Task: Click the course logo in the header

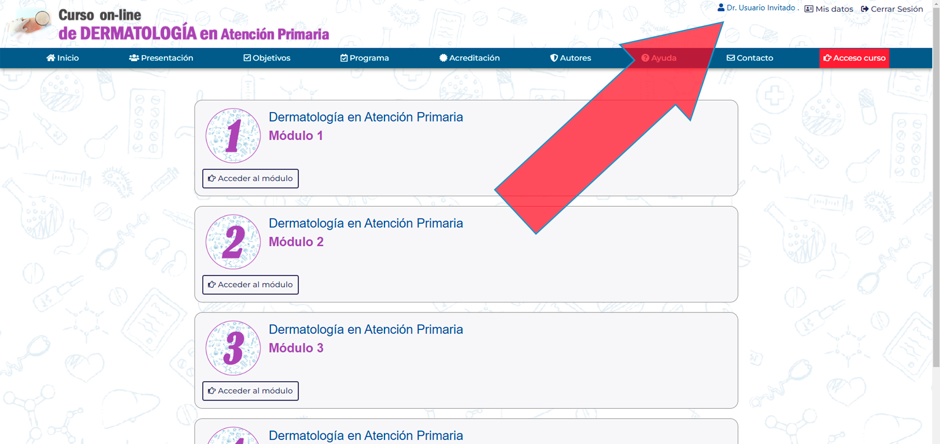Action: [170, 25]
